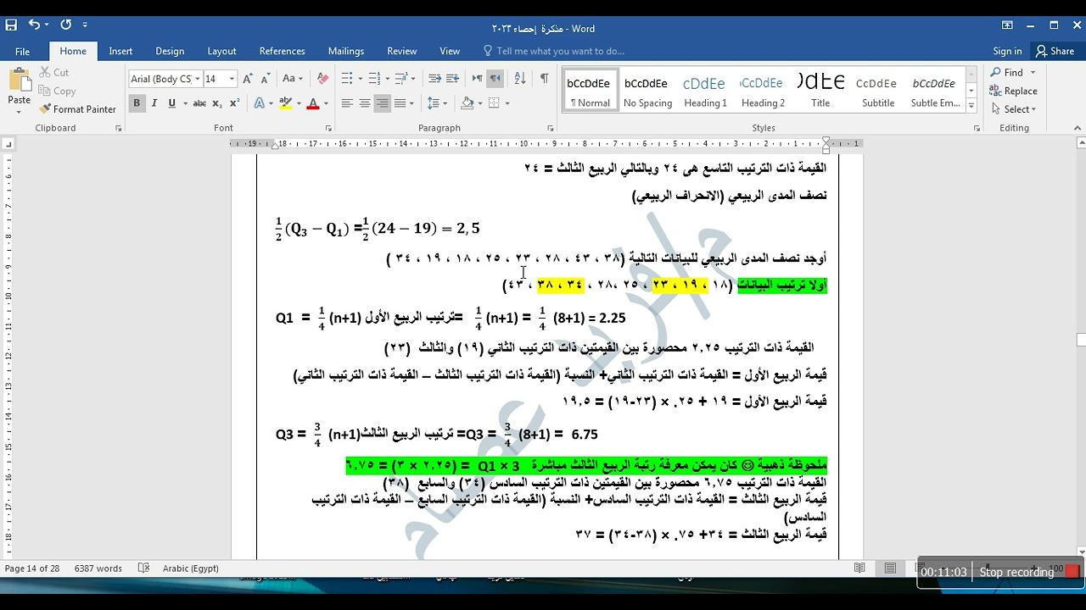1086x610 pixels.
Task: Toggle Show/Hide paragraph marks
Action: pyautogui.click(x=544, y=79)
